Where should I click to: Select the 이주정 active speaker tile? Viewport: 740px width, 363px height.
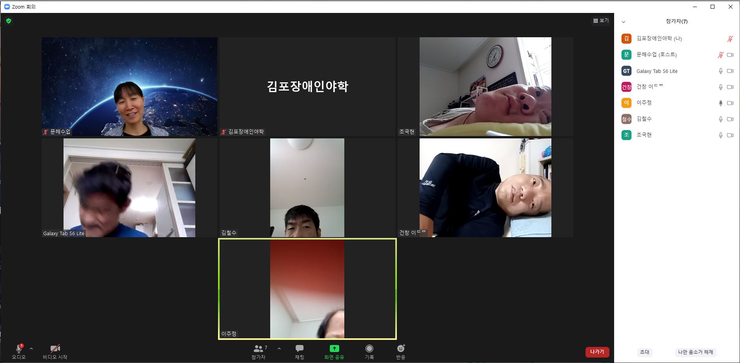pyautogui.click(x=307, y=289)
